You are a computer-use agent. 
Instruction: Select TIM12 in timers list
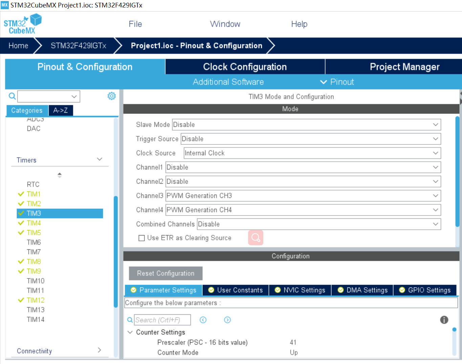coord(36,300)
